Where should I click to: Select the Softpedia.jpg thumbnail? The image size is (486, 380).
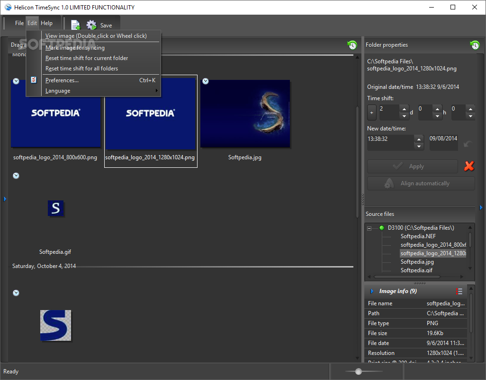tap(245, 113)
